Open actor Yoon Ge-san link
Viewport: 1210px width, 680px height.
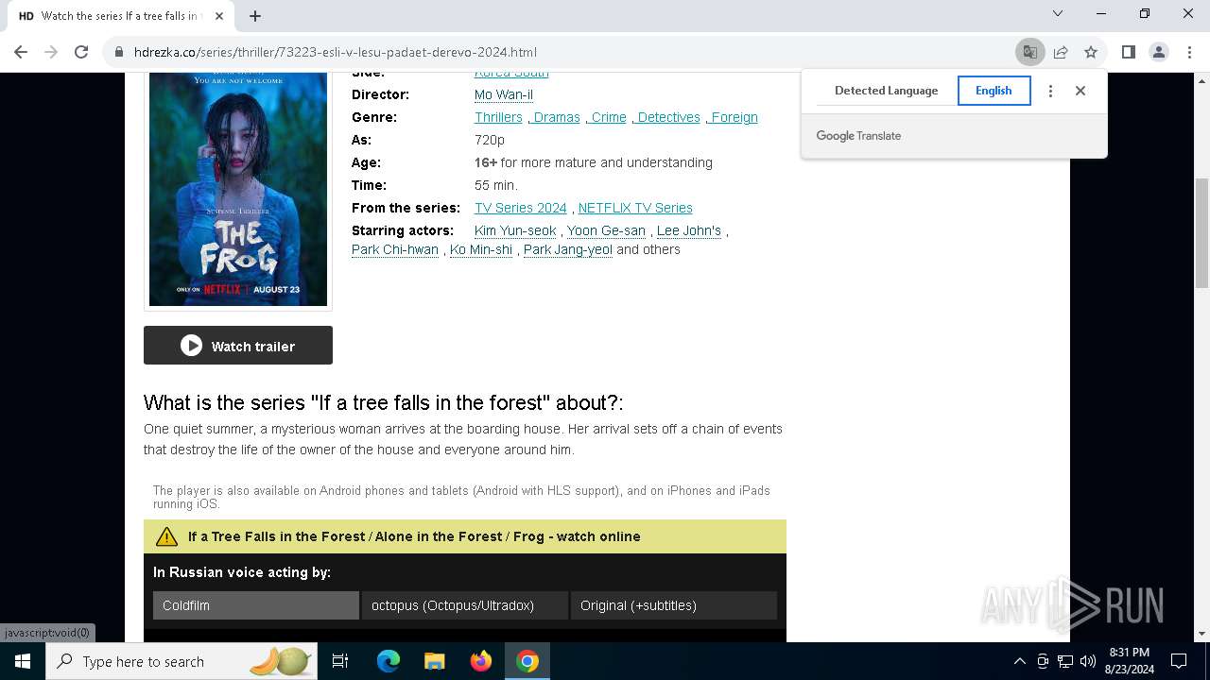tap(606, 230)
